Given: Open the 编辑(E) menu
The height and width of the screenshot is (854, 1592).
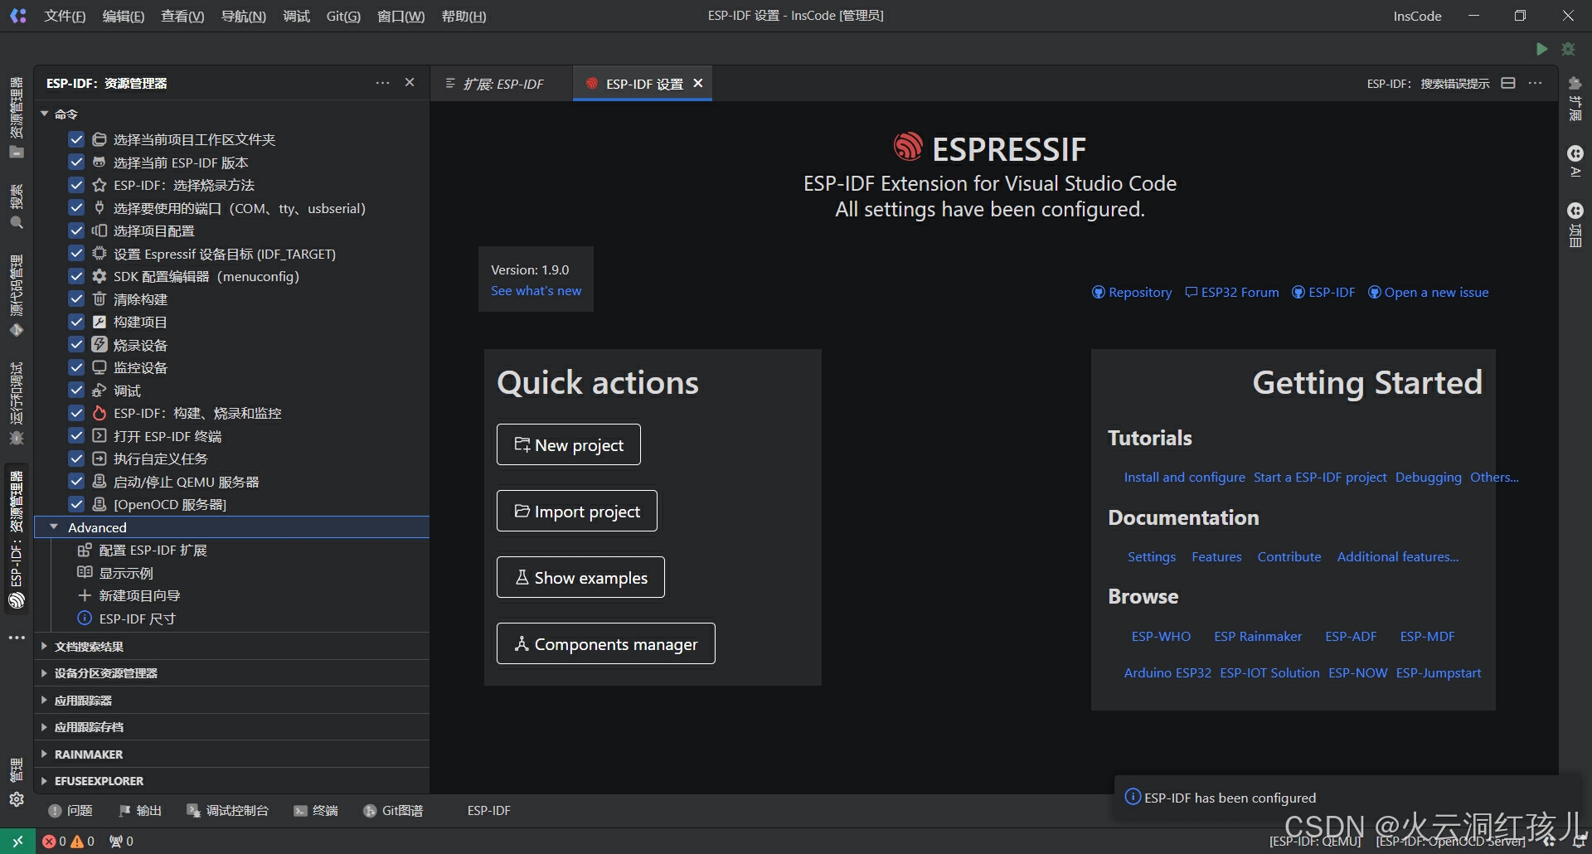Looking at the screenshot, I should point(124,16).
